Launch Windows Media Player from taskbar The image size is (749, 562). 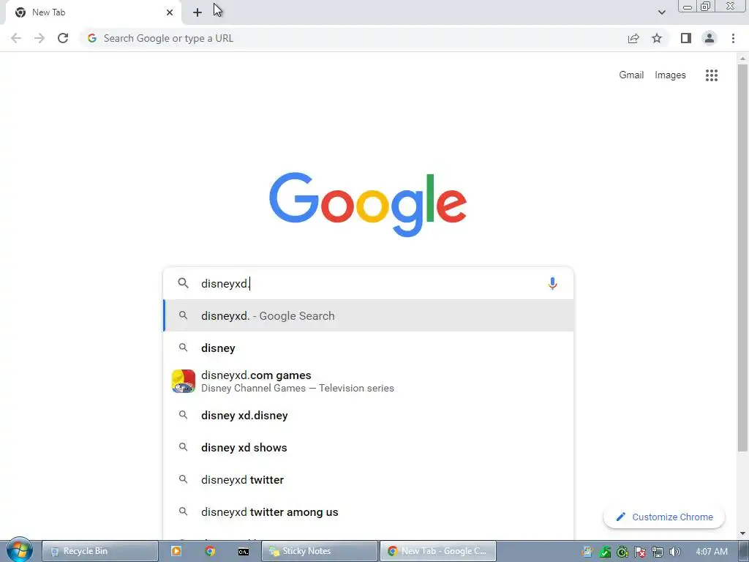point(176,551)
